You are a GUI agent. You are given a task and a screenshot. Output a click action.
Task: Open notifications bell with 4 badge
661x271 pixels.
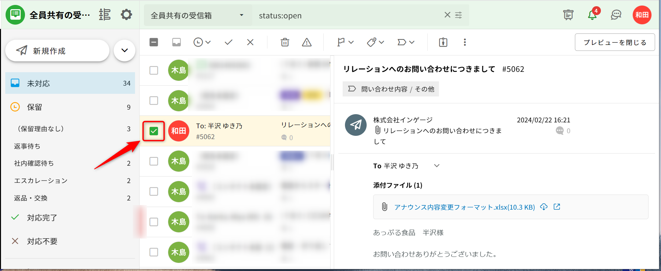click(592, 15)
